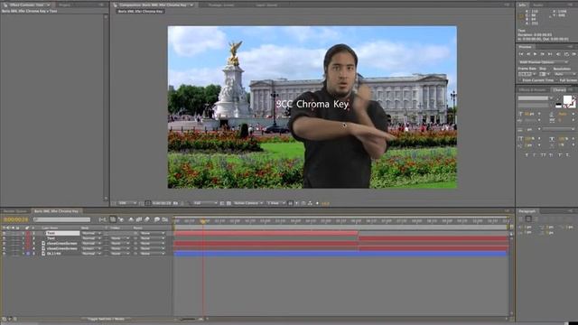
Task: Enable Full Screen checkbox in Preview
Action: (x=557, y=80)
